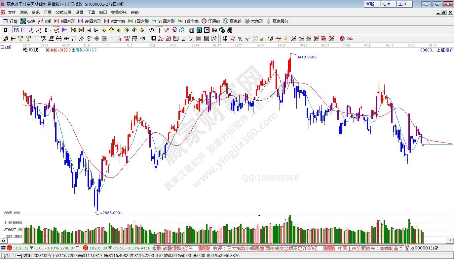Open the 交易委托 menu
This screenshot has width=454, height=259.
click(x=119, y=13)
